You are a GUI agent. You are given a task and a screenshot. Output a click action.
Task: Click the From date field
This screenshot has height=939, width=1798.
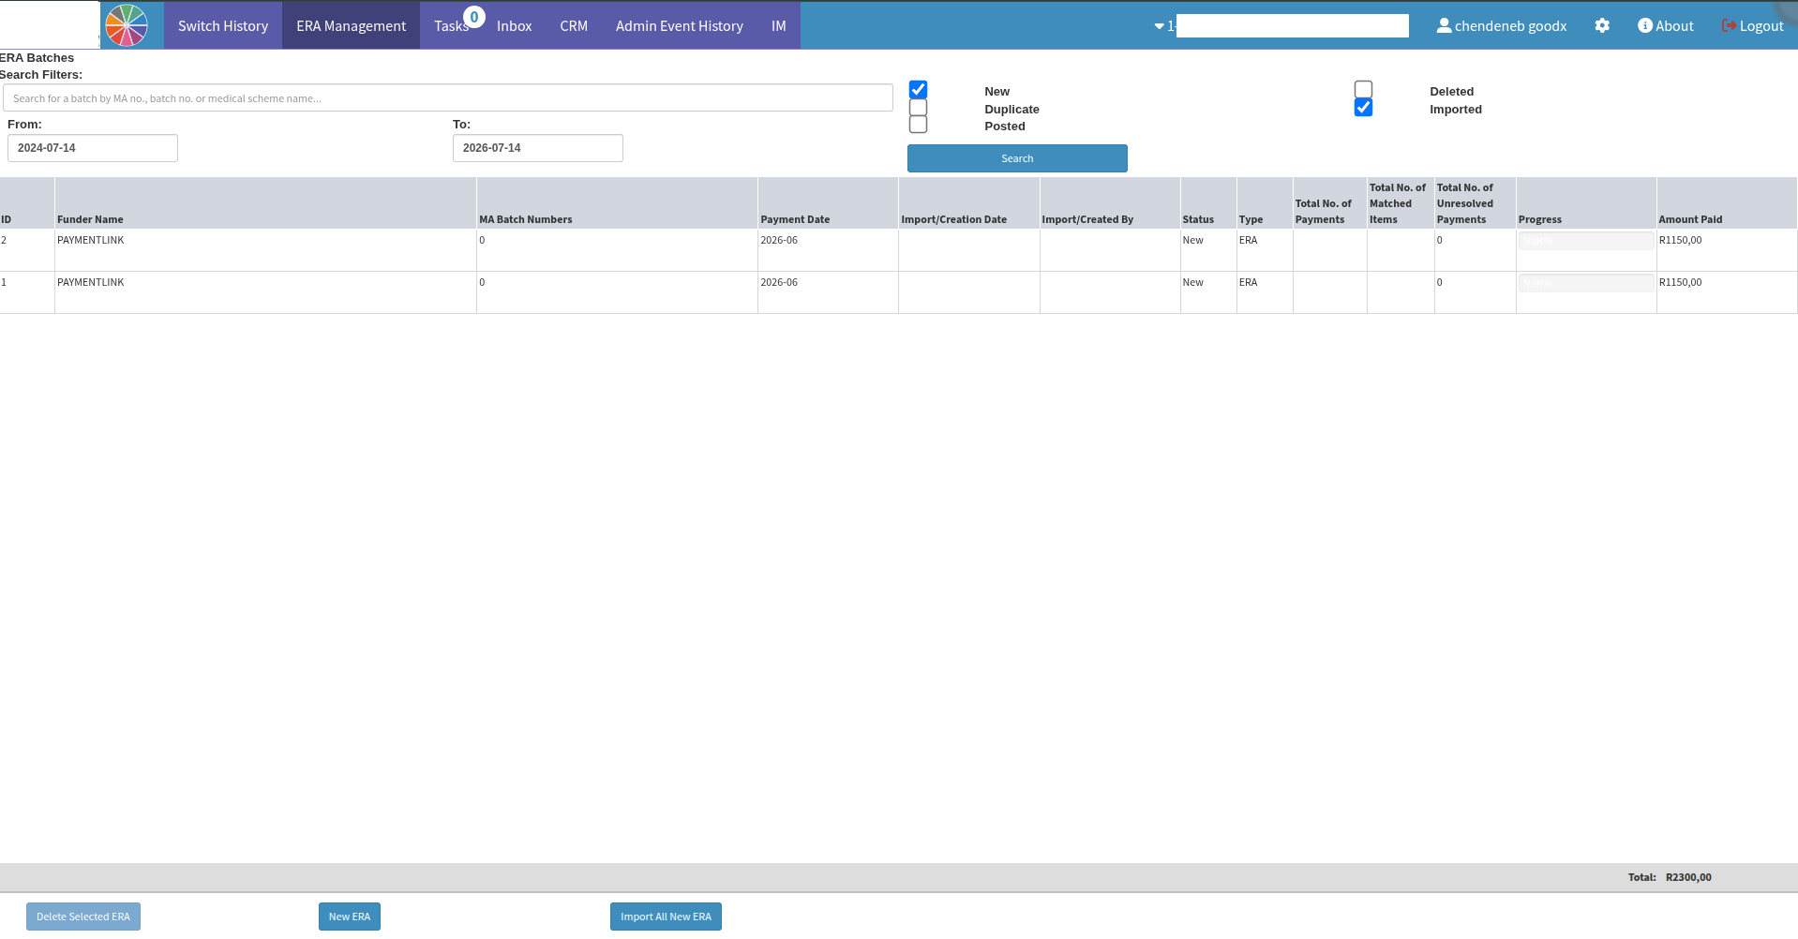pos(93,148)
